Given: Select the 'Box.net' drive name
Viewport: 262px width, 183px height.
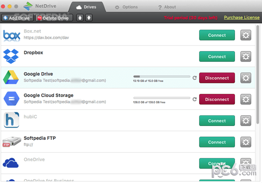Looking at the screenshot, I should (x=32, y=31).
